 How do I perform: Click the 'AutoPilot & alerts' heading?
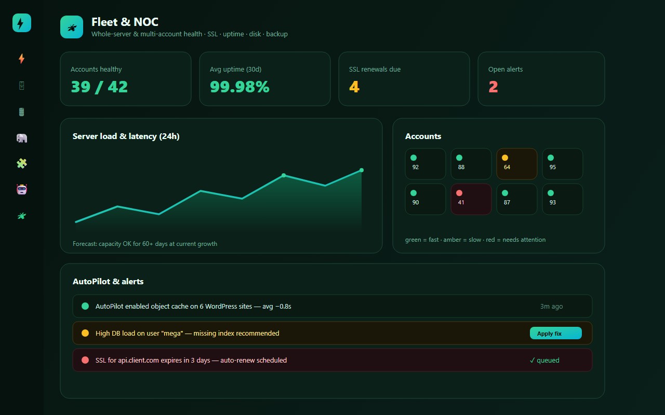click(x=108, y=282)
